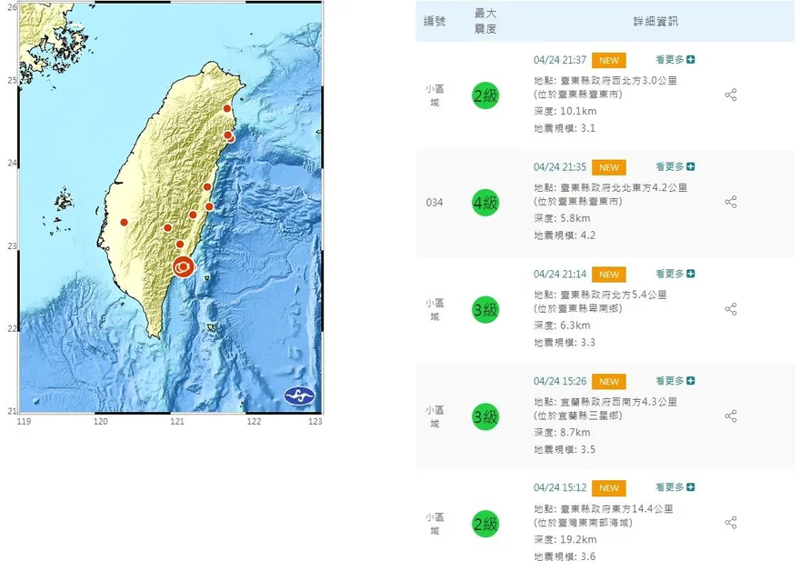
Task: Click the 編號 column header
Action: tap(435, 21)
